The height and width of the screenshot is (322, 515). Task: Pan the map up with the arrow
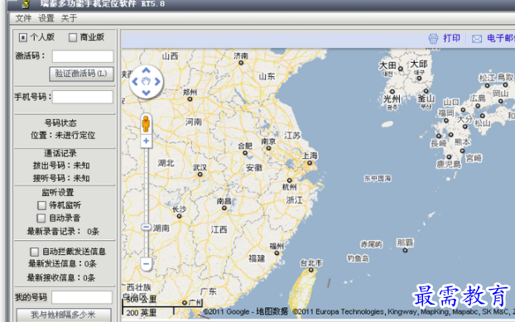point(147,70)
